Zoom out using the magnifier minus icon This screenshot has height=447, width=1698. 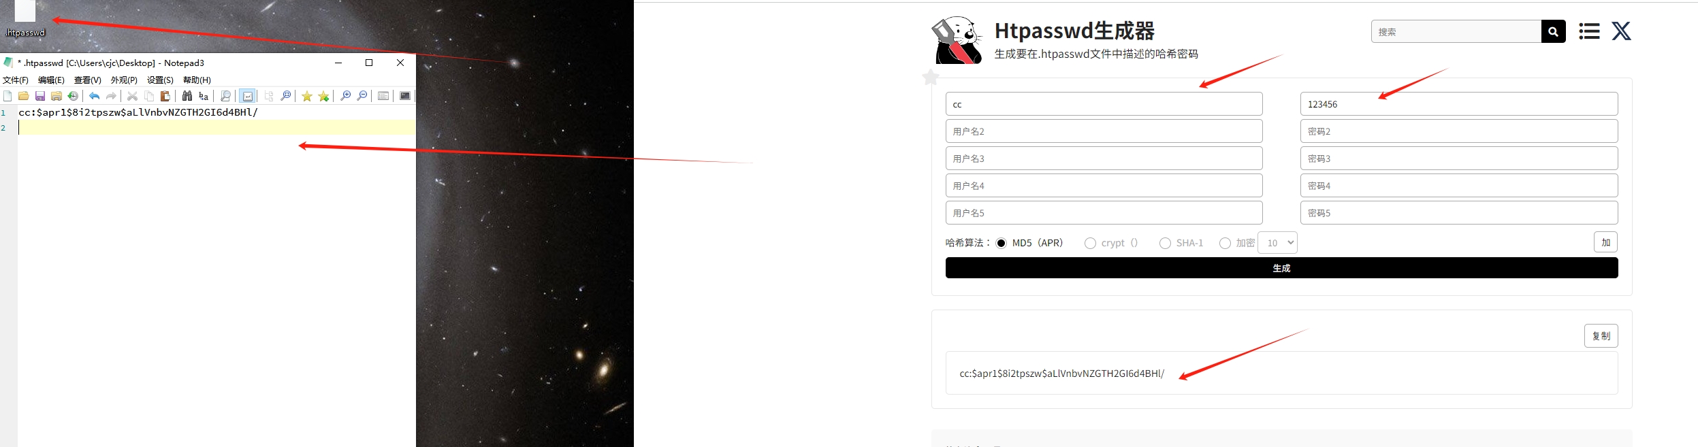click(x=362, y=96)
